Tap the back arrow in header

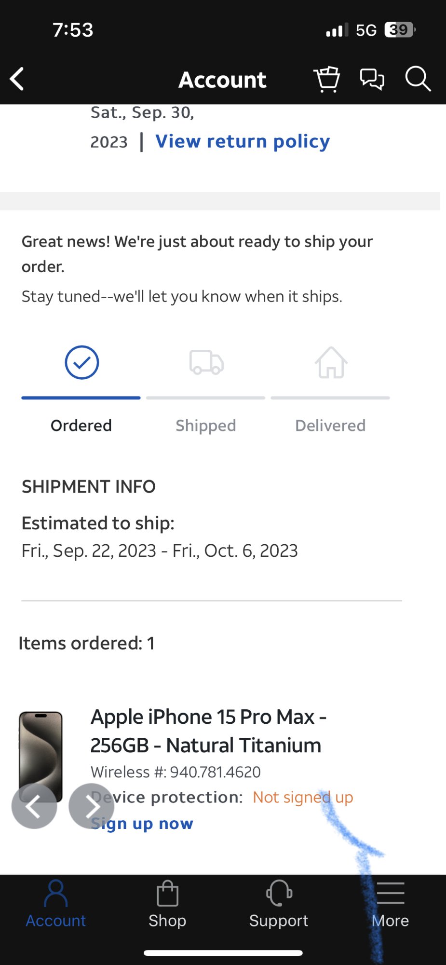coord(17,79)
